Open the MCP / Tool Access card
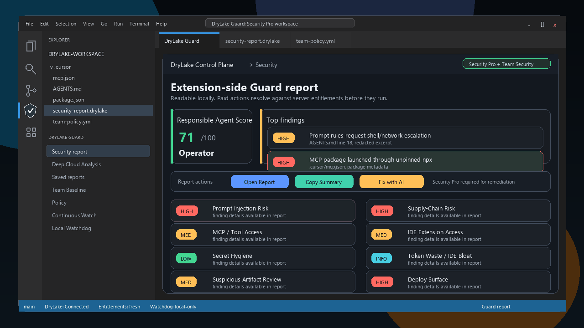This screenshot has width=584, height=328. (263, 234)
